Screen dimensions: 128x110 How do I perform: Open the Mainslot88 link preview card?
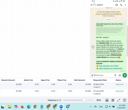(x=111, y=29)
